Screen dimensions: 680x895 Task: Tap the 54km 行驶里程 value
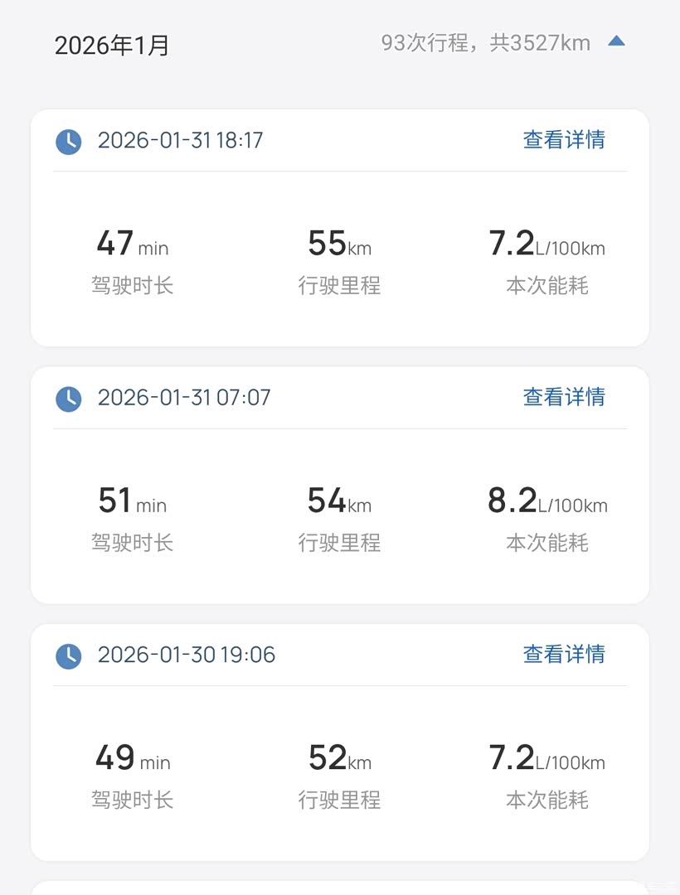click(339, 502)
